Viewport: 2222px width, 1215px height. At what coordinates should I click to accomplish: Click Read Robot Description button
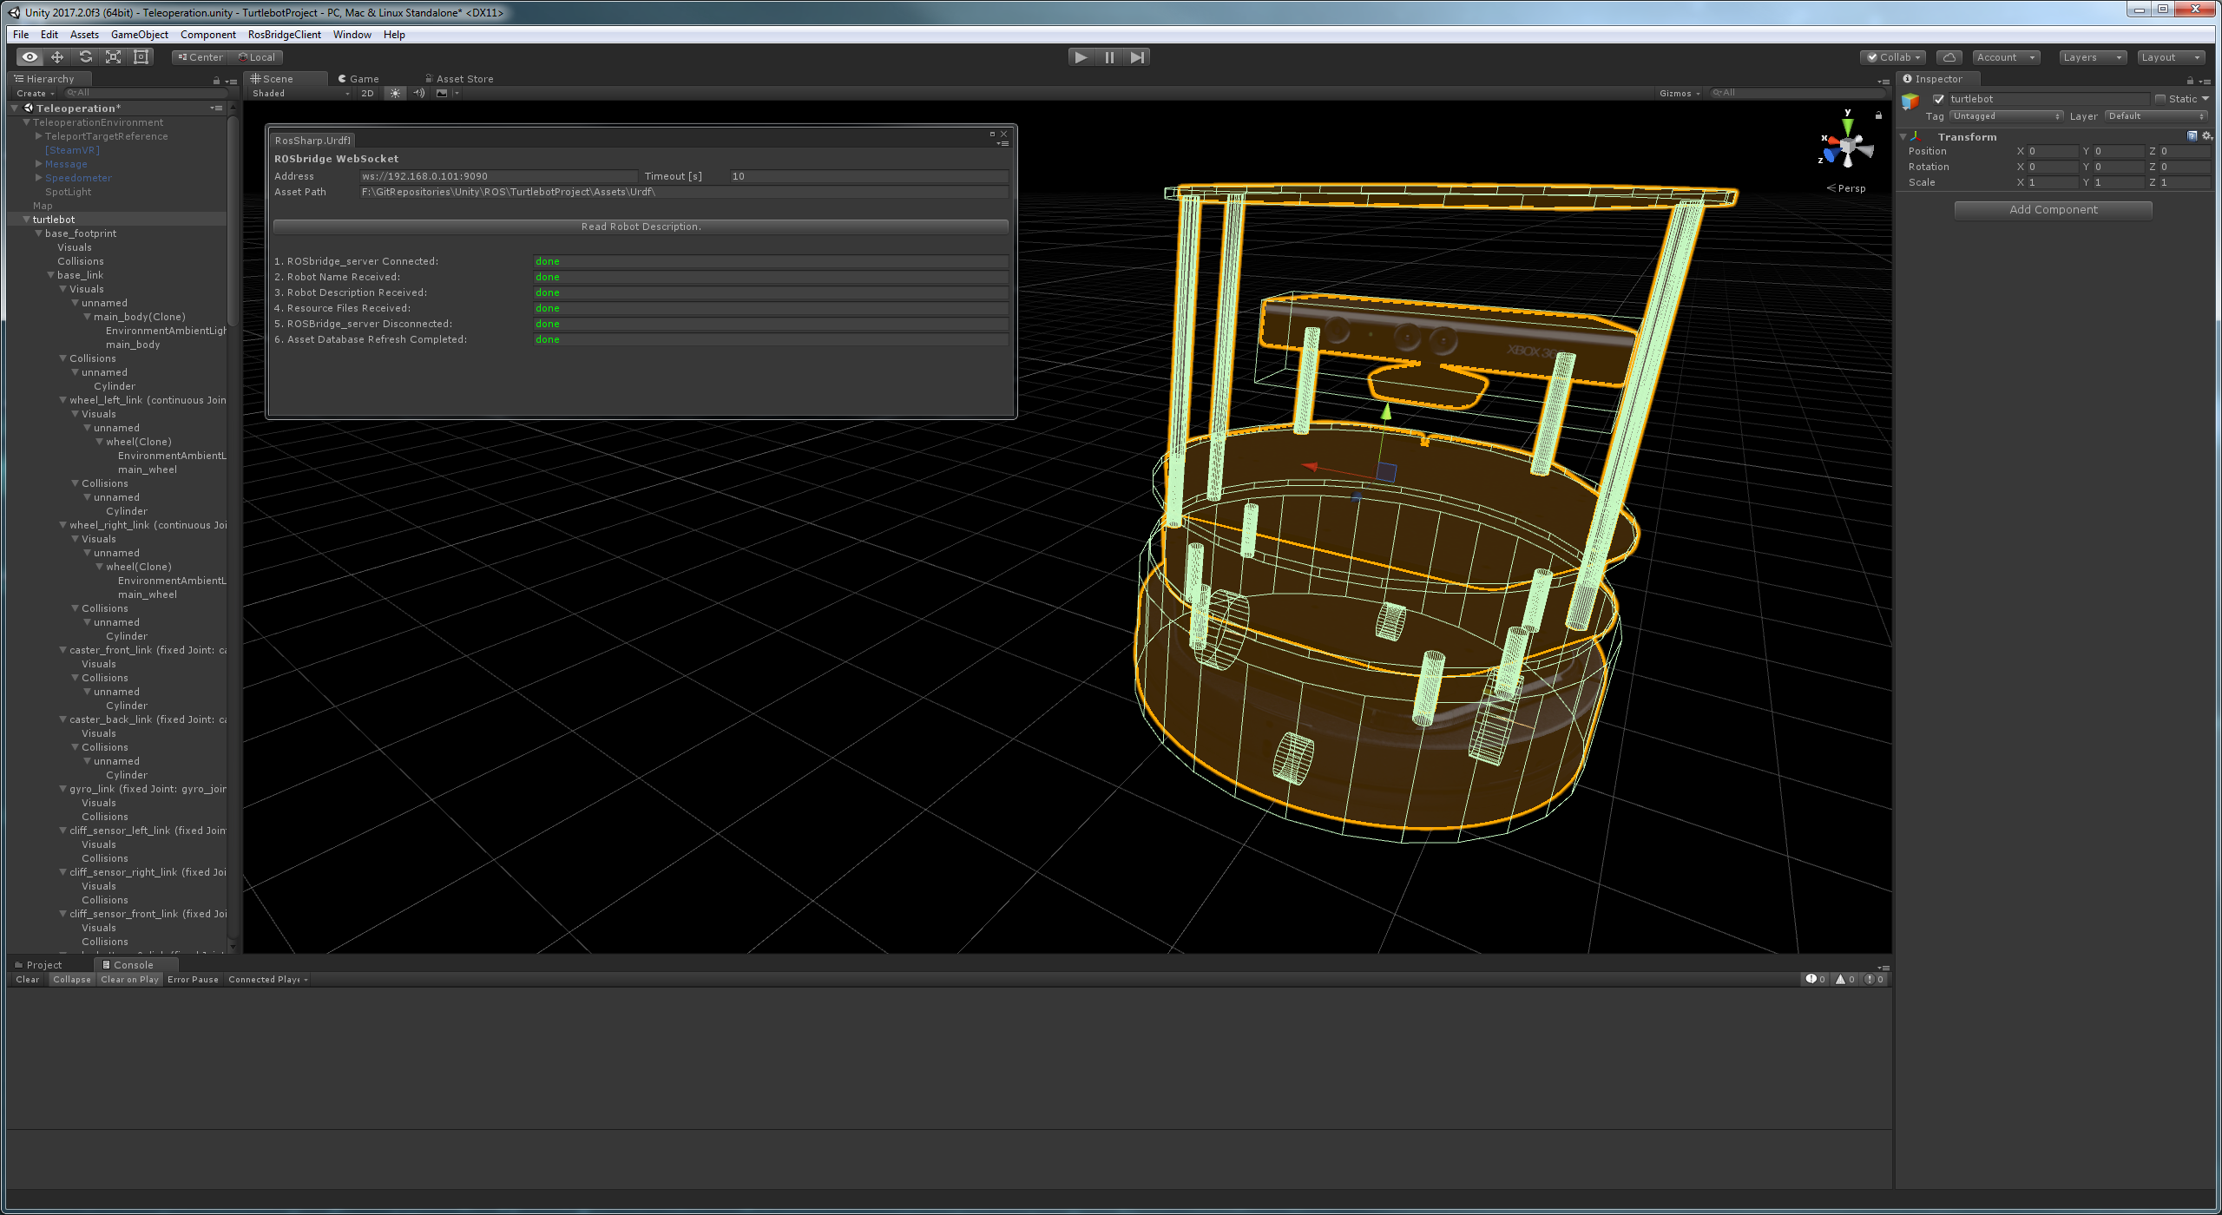[641, 227]
